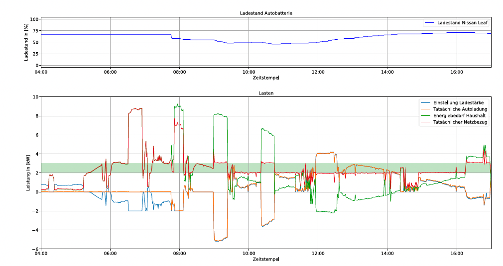
Task: Select the 'Tatsächliche Autoladung' legend label
Action: (x=460, y=109)
